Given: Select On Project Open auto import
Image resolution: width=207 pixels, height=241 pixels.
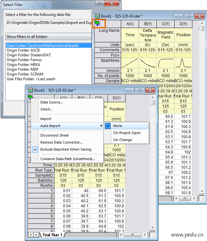Looking at the screenshot, I should click(127, 133).
